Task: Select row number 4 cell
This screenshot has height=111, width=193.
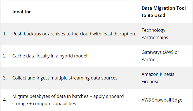Action: click(5, 100)
